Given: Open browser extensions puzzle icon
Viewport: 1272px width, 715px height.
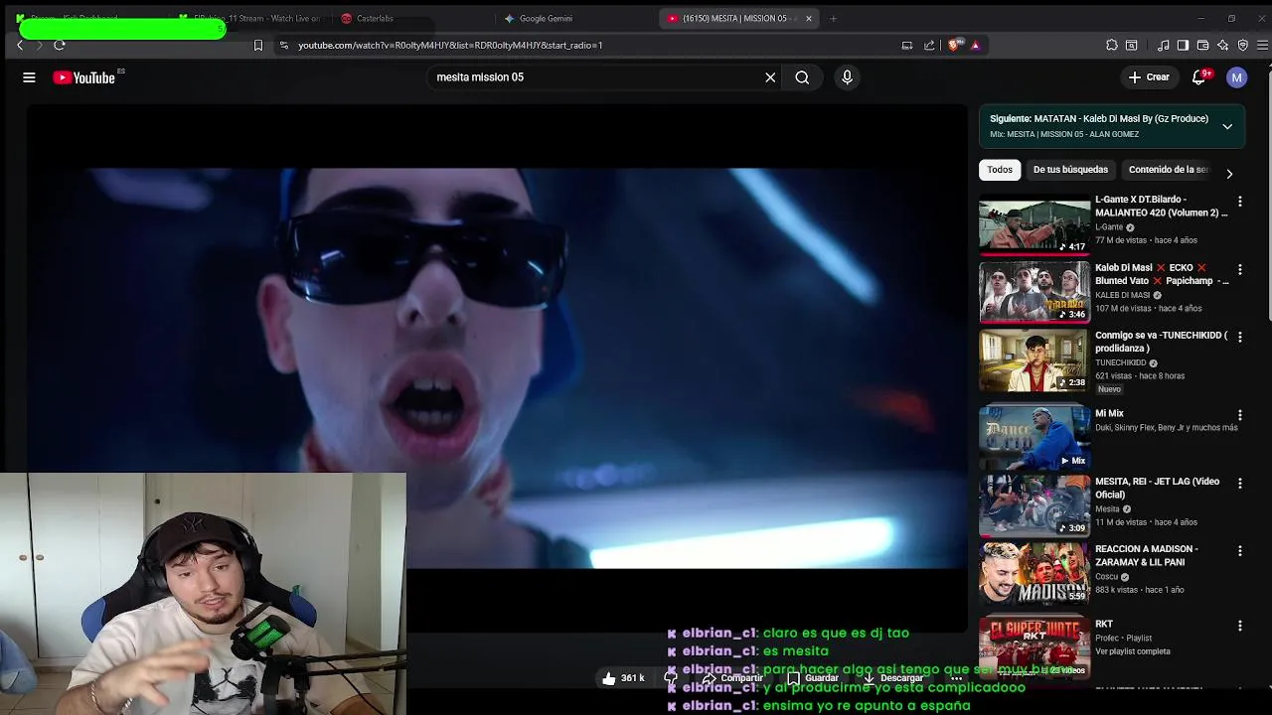Looking at the screenshot, I should 1112,45.
